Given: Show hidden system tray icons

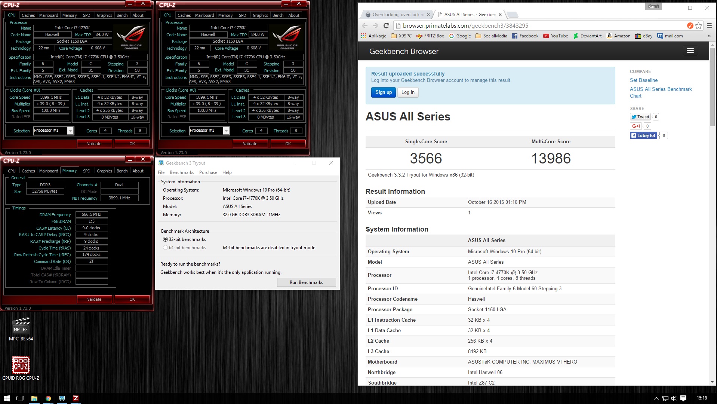Looking at the screenshot, I should tap(656, 398).
